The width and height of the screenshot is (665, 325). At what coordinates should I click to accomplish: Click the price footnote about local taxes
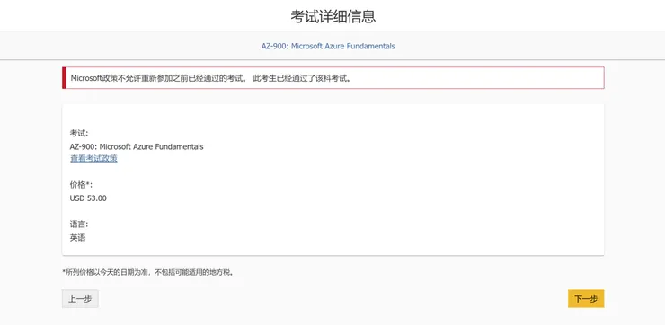tap(148, 272)
